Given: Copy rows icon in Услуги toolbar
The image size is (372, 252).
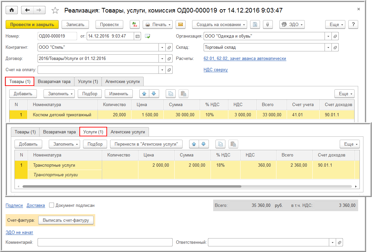Looking at the screenshot, I should point(220,144).
